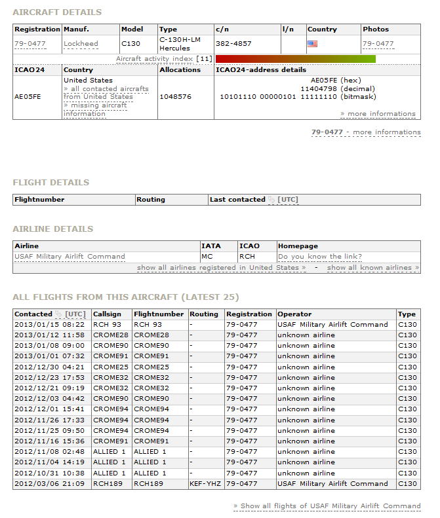Open the 79-0477 registration link in Aircraft Details
The height and width of the screenshot is (518, 440).
click(30, 44)
